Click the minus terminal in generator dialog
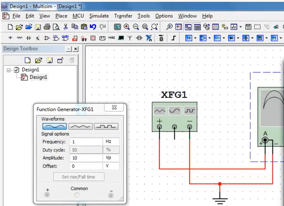 111,195
